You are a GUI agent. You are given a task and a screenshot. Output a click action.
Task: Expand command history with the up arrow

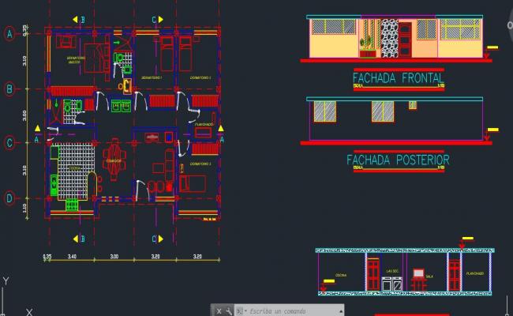[x=339, y=310]
